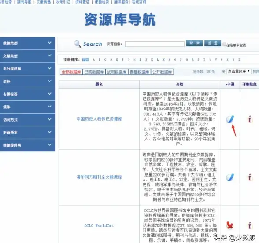This screenshot has width=259, height=243.
Task: Open the 在线咨询 top menu item
Action: [x=139, y=2]
